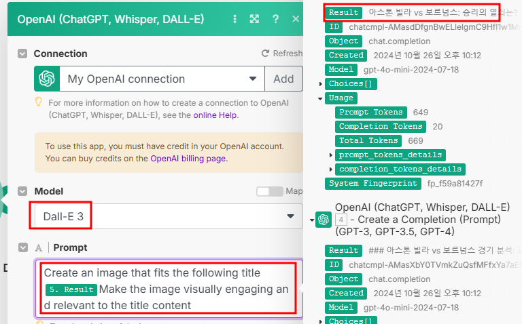Click the module 4 OpenAI icon
Screen dimensions: 522x324
point(324,220)
